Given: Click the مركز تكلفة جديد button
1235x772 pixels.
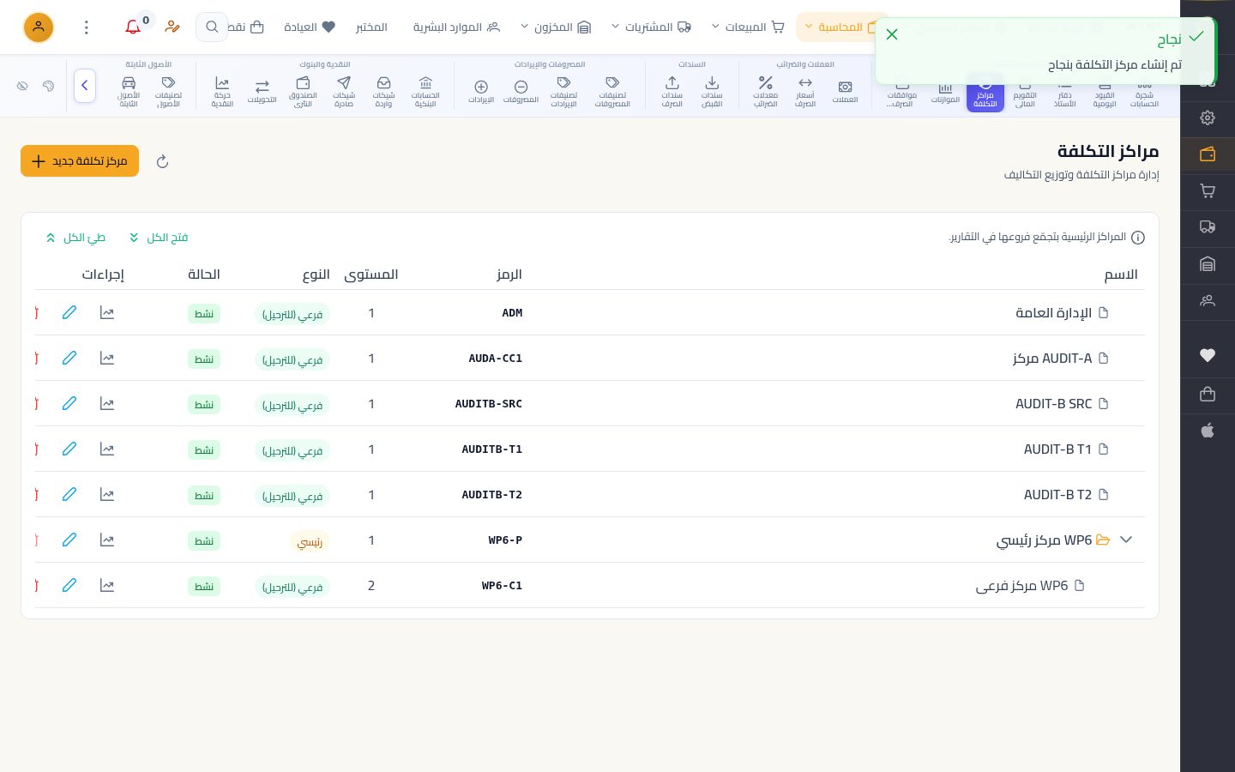Looking at the screenshot, I should point(80,161).
